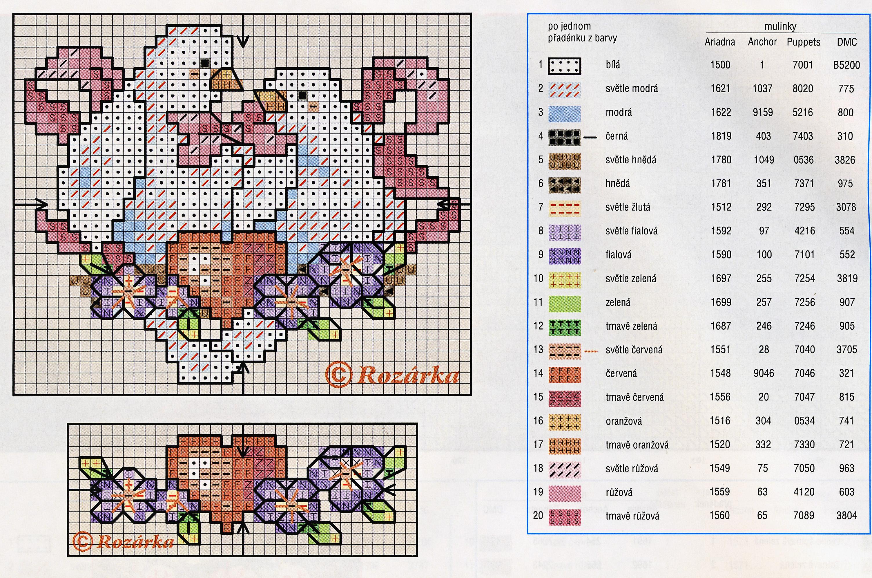Viewport: 872px width, 578px height.
Task: Click the světle růžová swatch with slashes
Action: [564, 469]
